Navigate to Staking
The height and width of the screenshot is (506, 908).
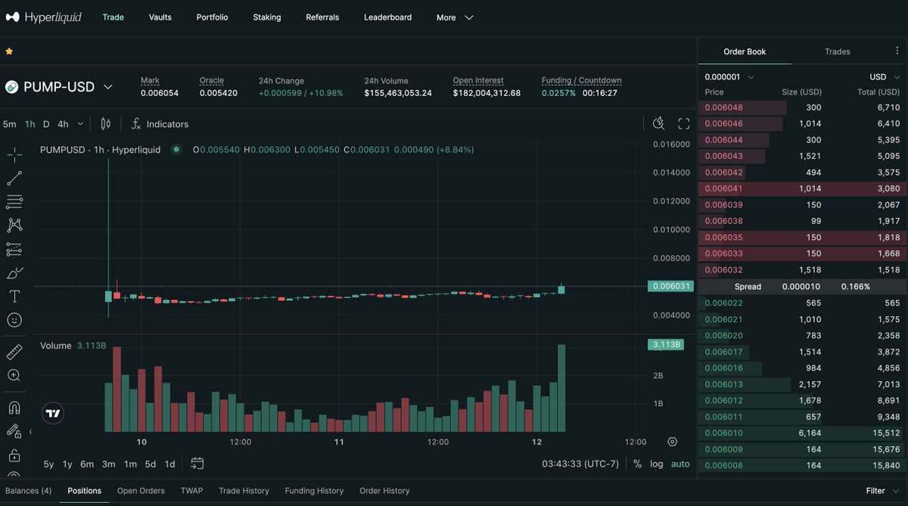coord(266,17)
